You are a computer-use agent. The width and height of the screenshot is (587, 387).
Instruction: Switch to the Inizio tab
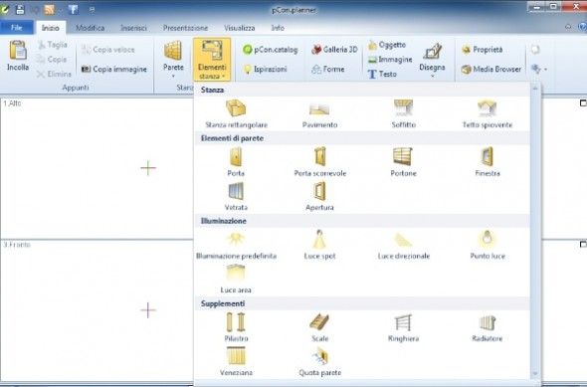[x=51, y=28]
